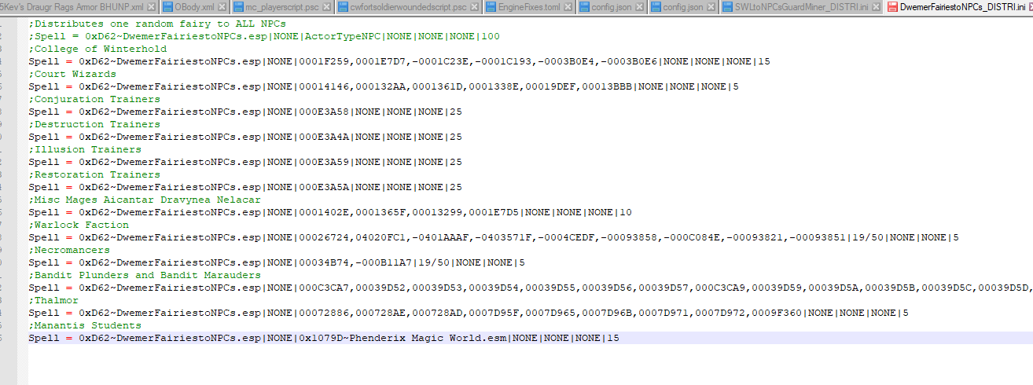This screenshot has height=385, width=1033.
Task: Place cursor in commented-out ActorTypeNPC Spell line
Action: click(x=264, y=36)
